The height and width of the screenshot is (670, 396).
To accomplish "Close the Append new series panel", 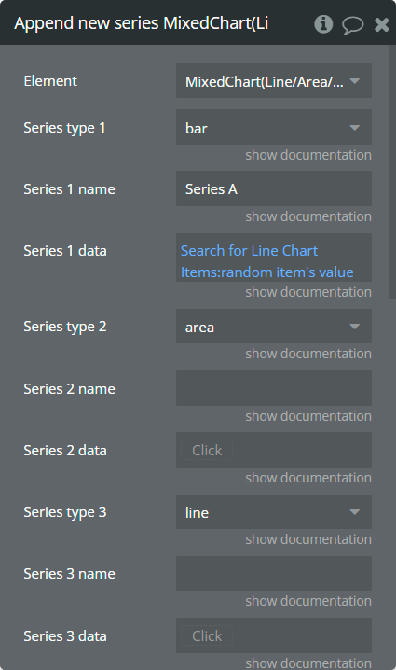I will (381, 25).
